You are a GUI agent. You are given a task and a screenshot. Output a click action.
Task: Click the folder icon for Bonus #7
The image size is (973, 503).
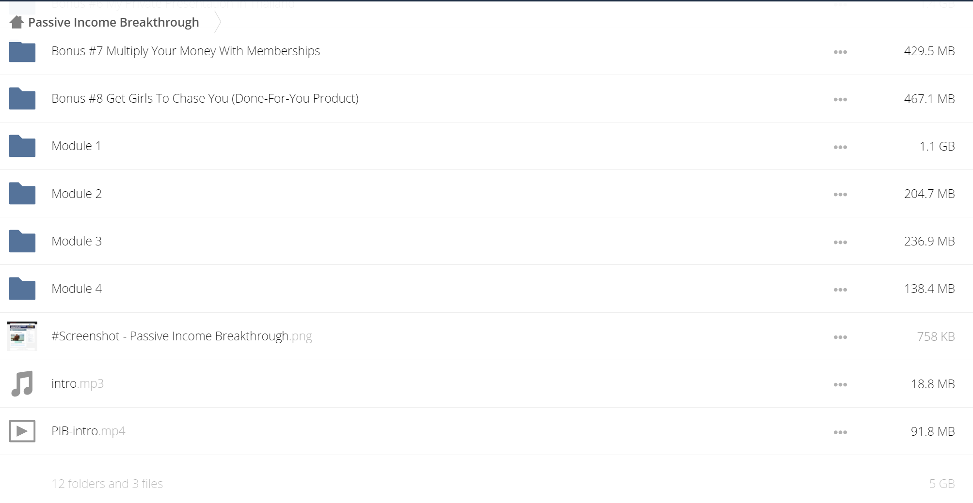coord(22,51)
